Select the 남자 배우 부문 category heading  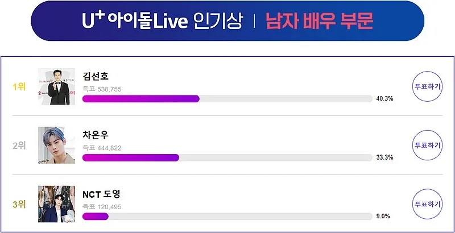[320, 21]
